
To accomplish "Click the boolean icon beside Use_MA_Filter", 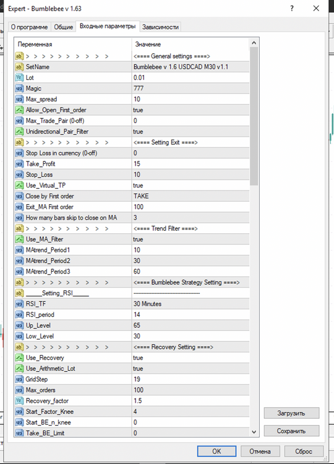I will point(19,239).
